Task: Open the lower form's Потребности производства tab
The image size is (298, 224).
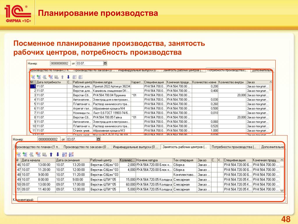Action: point(235,147)
